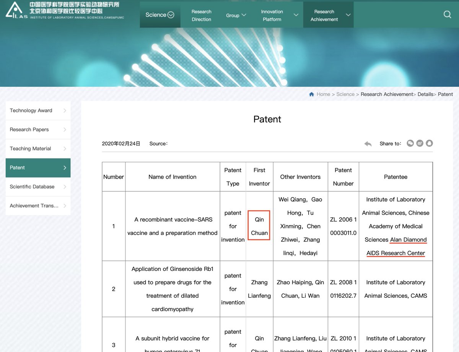Click the Other Inventors column header

(301, 177)
